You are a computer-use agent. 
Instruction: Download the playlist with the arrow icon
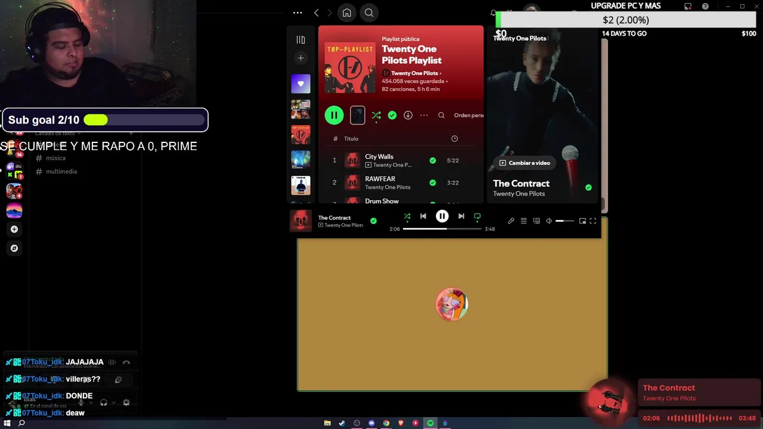click(408, 115)
